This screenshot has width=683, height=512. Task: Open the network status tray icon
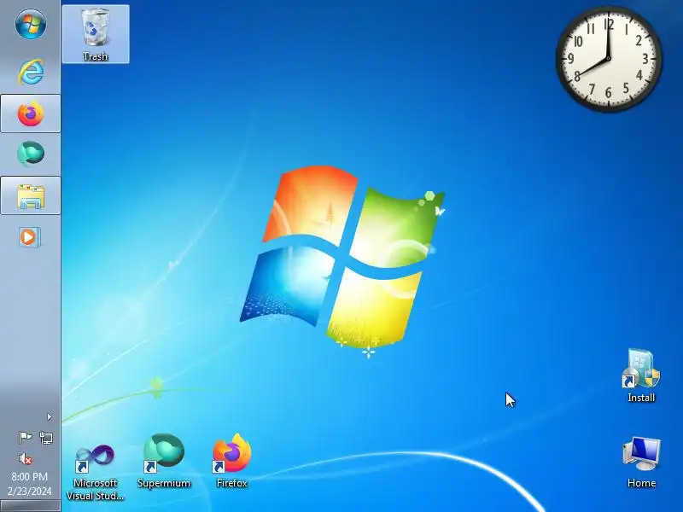pos(46,437)
